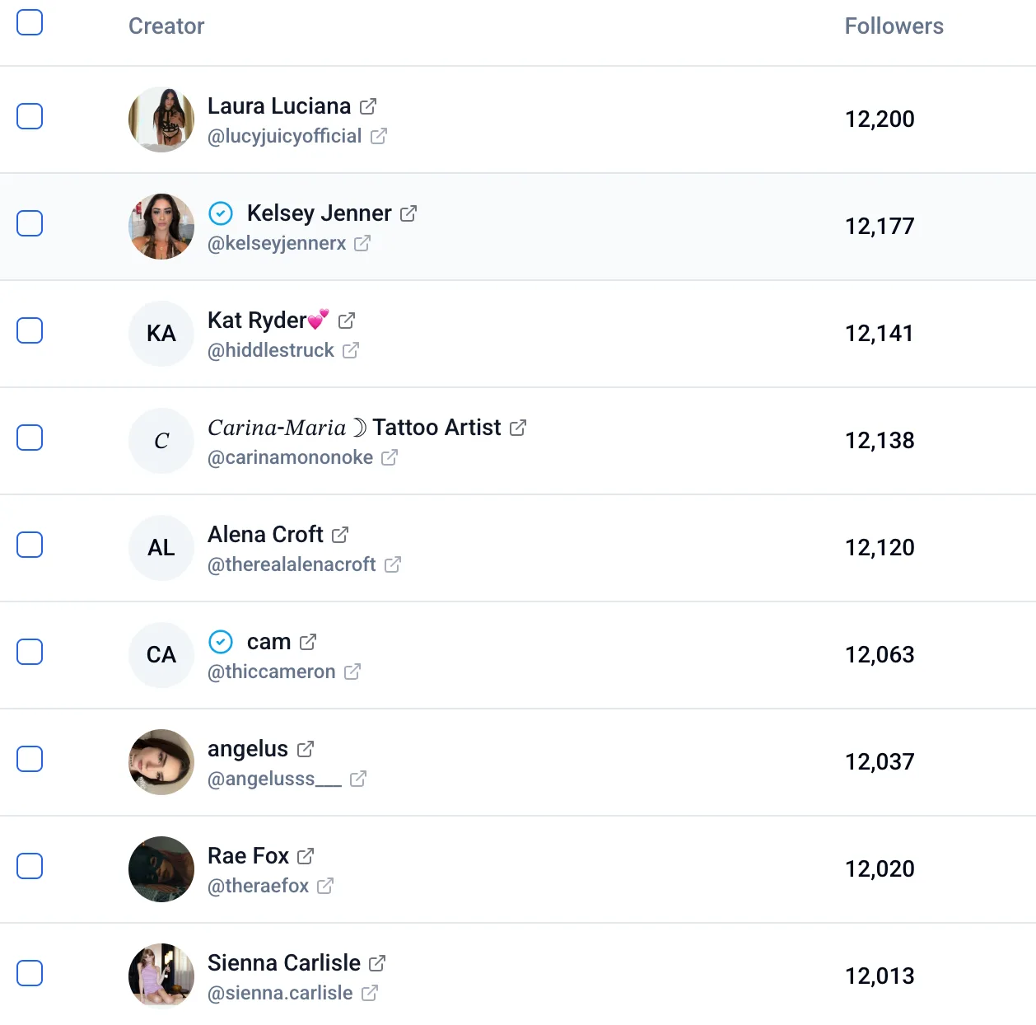The height and width of the screenshot is (1025, 1036).
Task: Click external link icon next to @kelseyjennerx
Action: click(362, 243)
